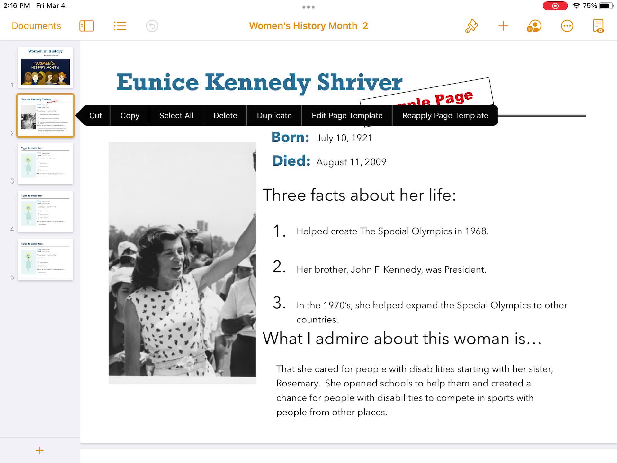
Task: Tap Select All in the popup menu
Action: 176,115
